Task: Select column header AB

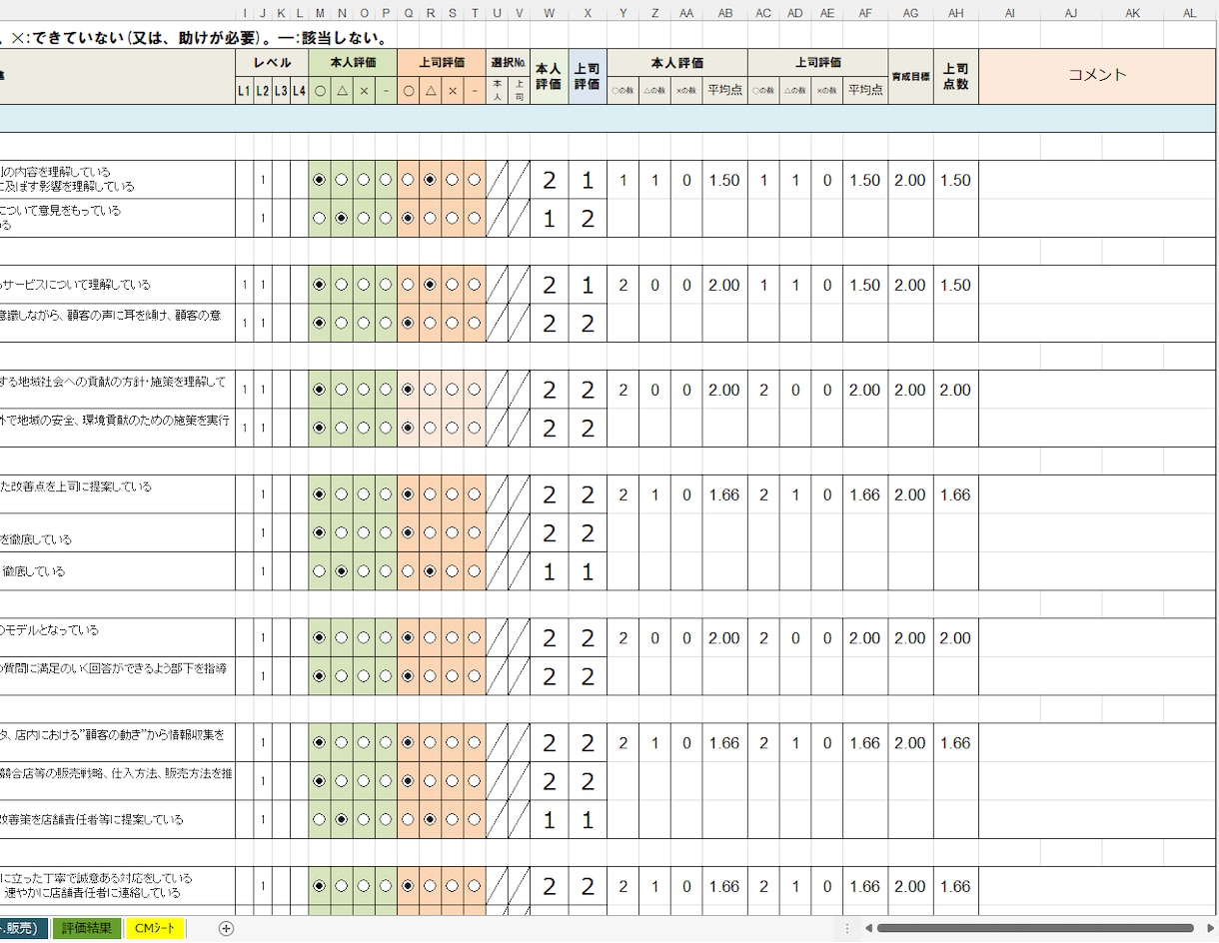Action: tap(725, 13)
